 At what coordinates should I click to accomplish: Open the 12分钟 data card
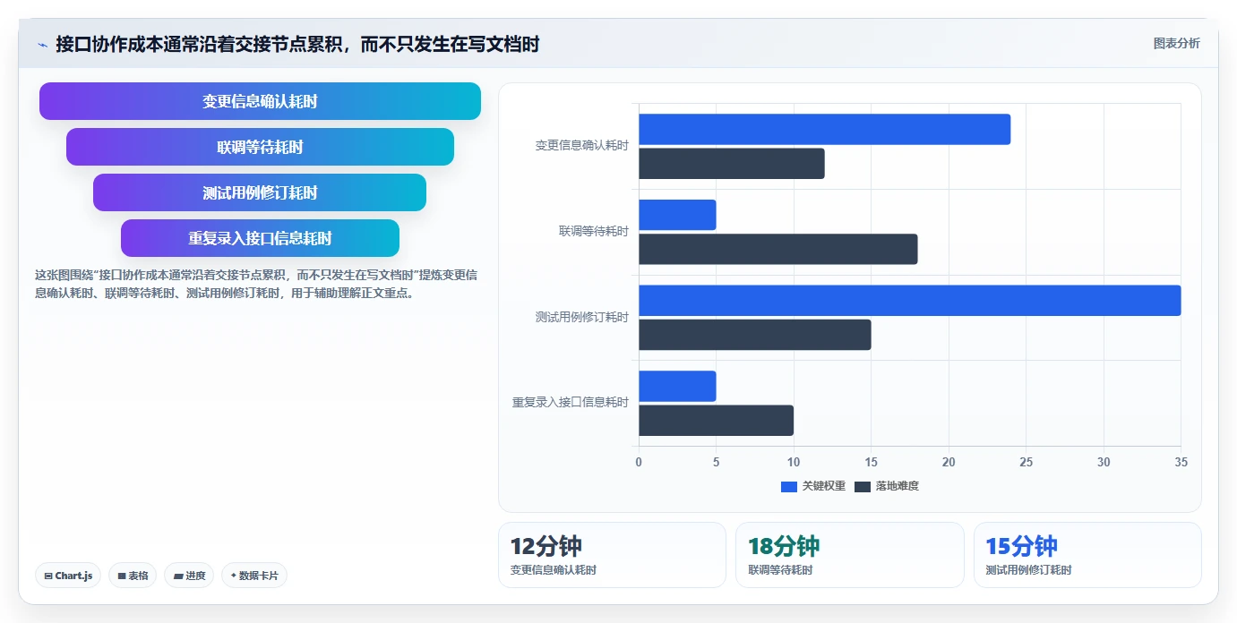pos(612,555)
